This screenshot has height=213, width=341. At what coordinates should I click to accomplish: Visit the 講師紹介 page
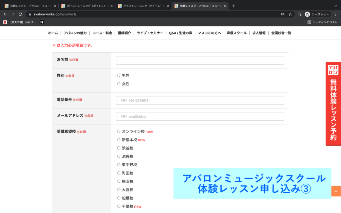tap(124, 33)
